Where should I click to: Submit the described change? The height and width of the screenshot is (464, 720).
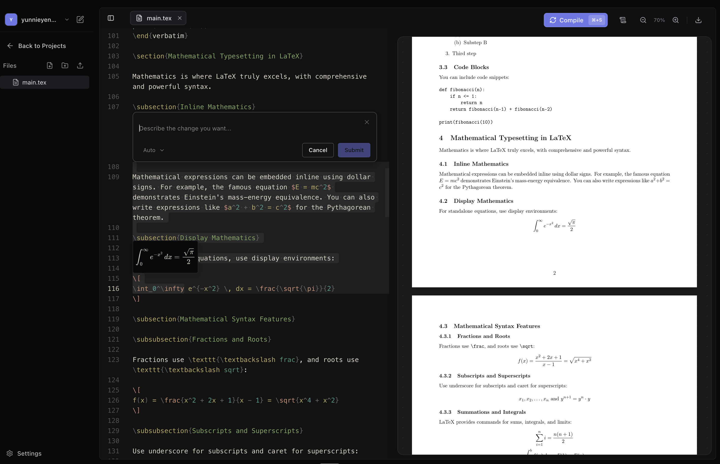pos(353,150)
